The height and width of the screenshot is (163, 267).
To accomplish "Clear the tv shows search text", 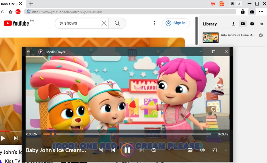I will click(x=104, y=23).
